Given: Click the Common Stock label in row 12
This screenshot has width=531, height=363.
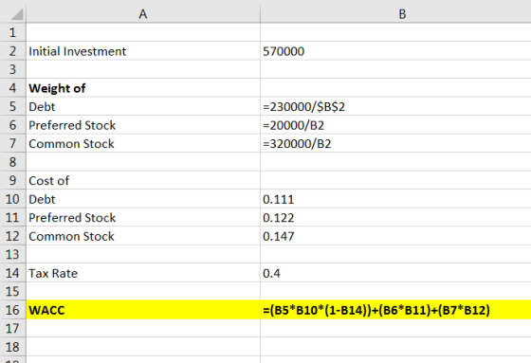Looking at the screenshot, I should coord(143,236).
